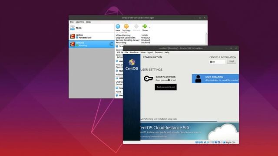The width and height of the screenshot is (278, 156).
Task: Select running centos2 VM entry
Action: pos(92,44)
